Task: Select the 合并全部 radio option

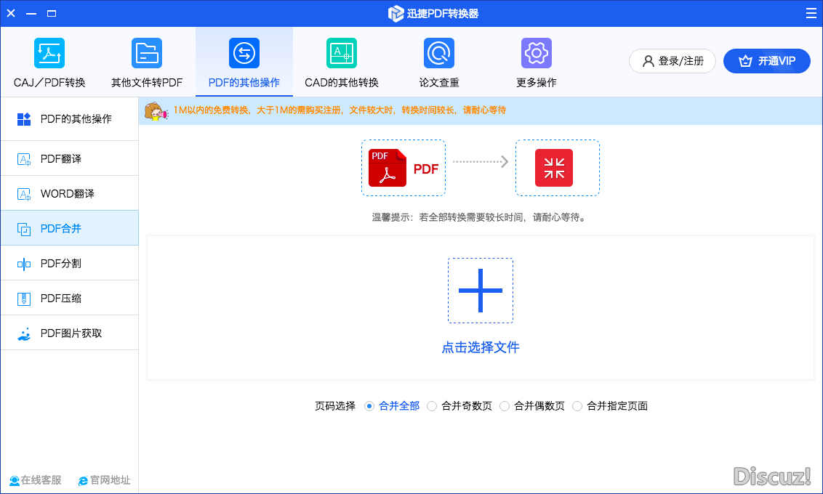Action: click(x=369, y=406)
